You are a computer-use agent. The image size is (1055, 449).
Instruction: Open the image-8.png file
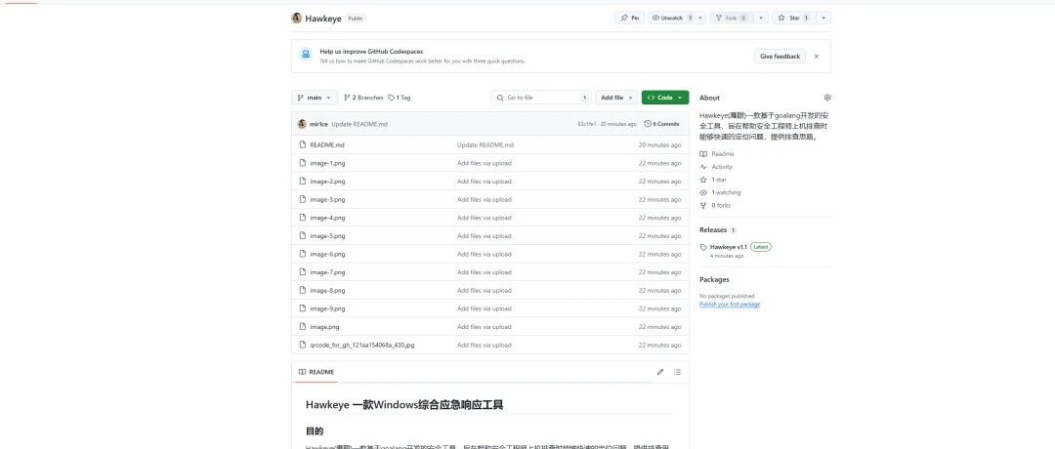[x=327, y=290]
